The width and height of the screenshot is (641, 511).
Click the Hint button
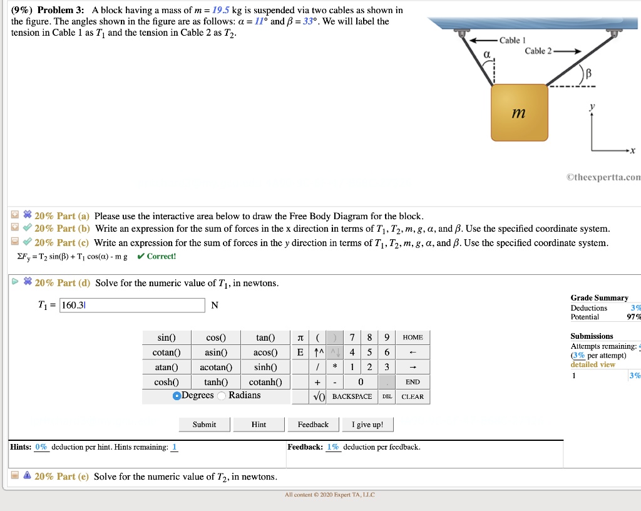(259, 424)
